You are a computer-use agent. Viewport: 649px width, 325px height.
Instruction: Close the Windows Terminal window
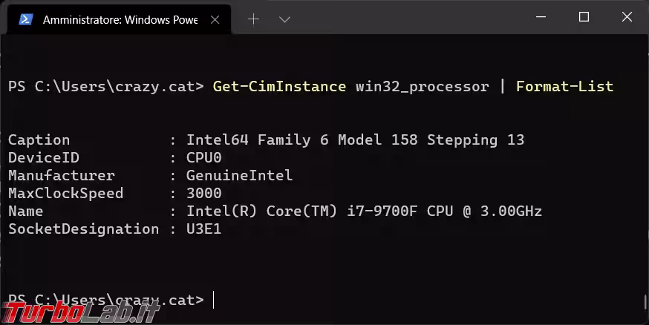point(626,17)
